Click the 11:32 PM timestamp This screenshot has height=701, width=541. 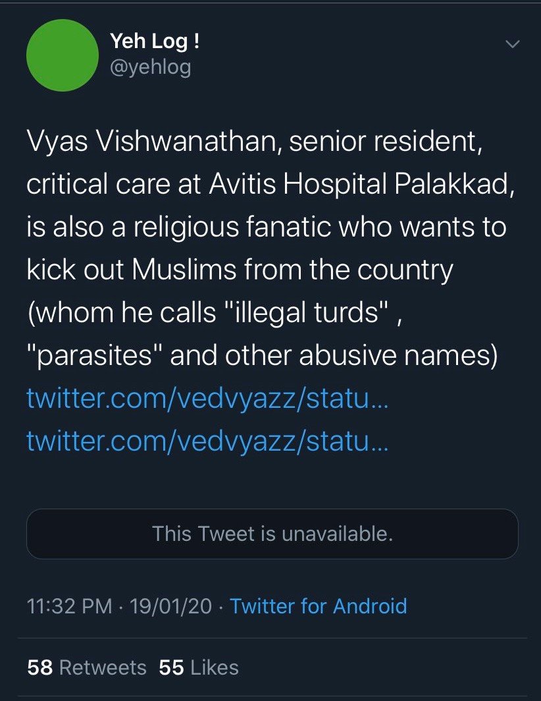tap(69, 606)
